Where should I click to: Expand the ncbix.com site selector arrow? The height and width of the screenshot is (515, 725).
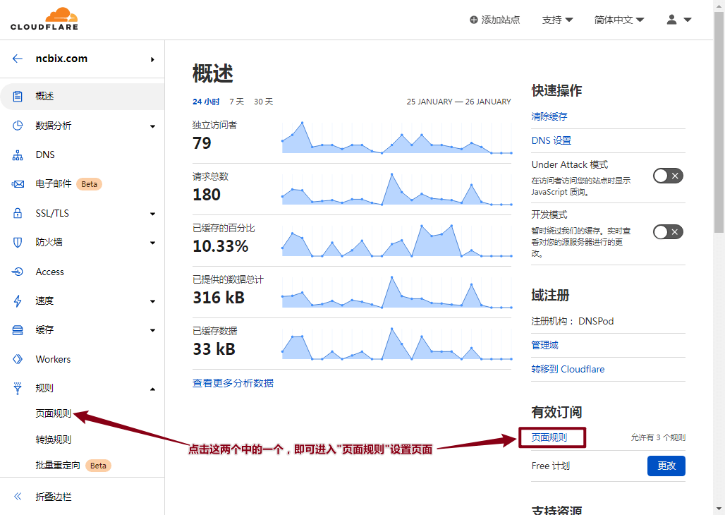(x=152, y=59)
